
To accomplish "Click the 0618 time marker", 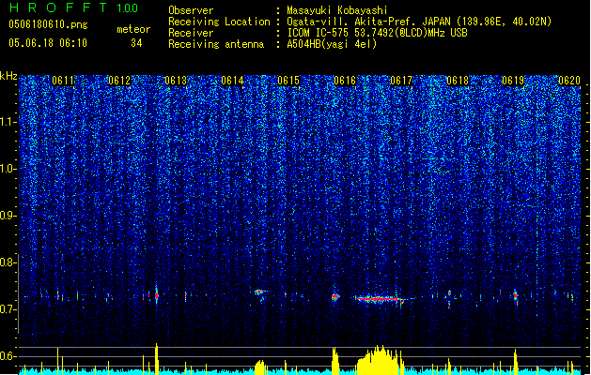I will coord(458,81).
